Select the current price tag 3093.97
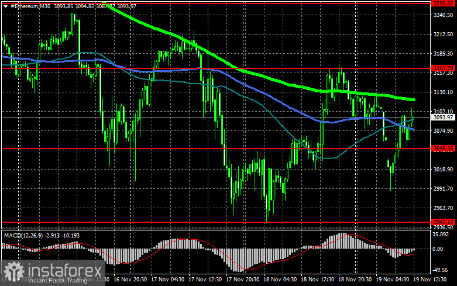 tap(443, 118)
